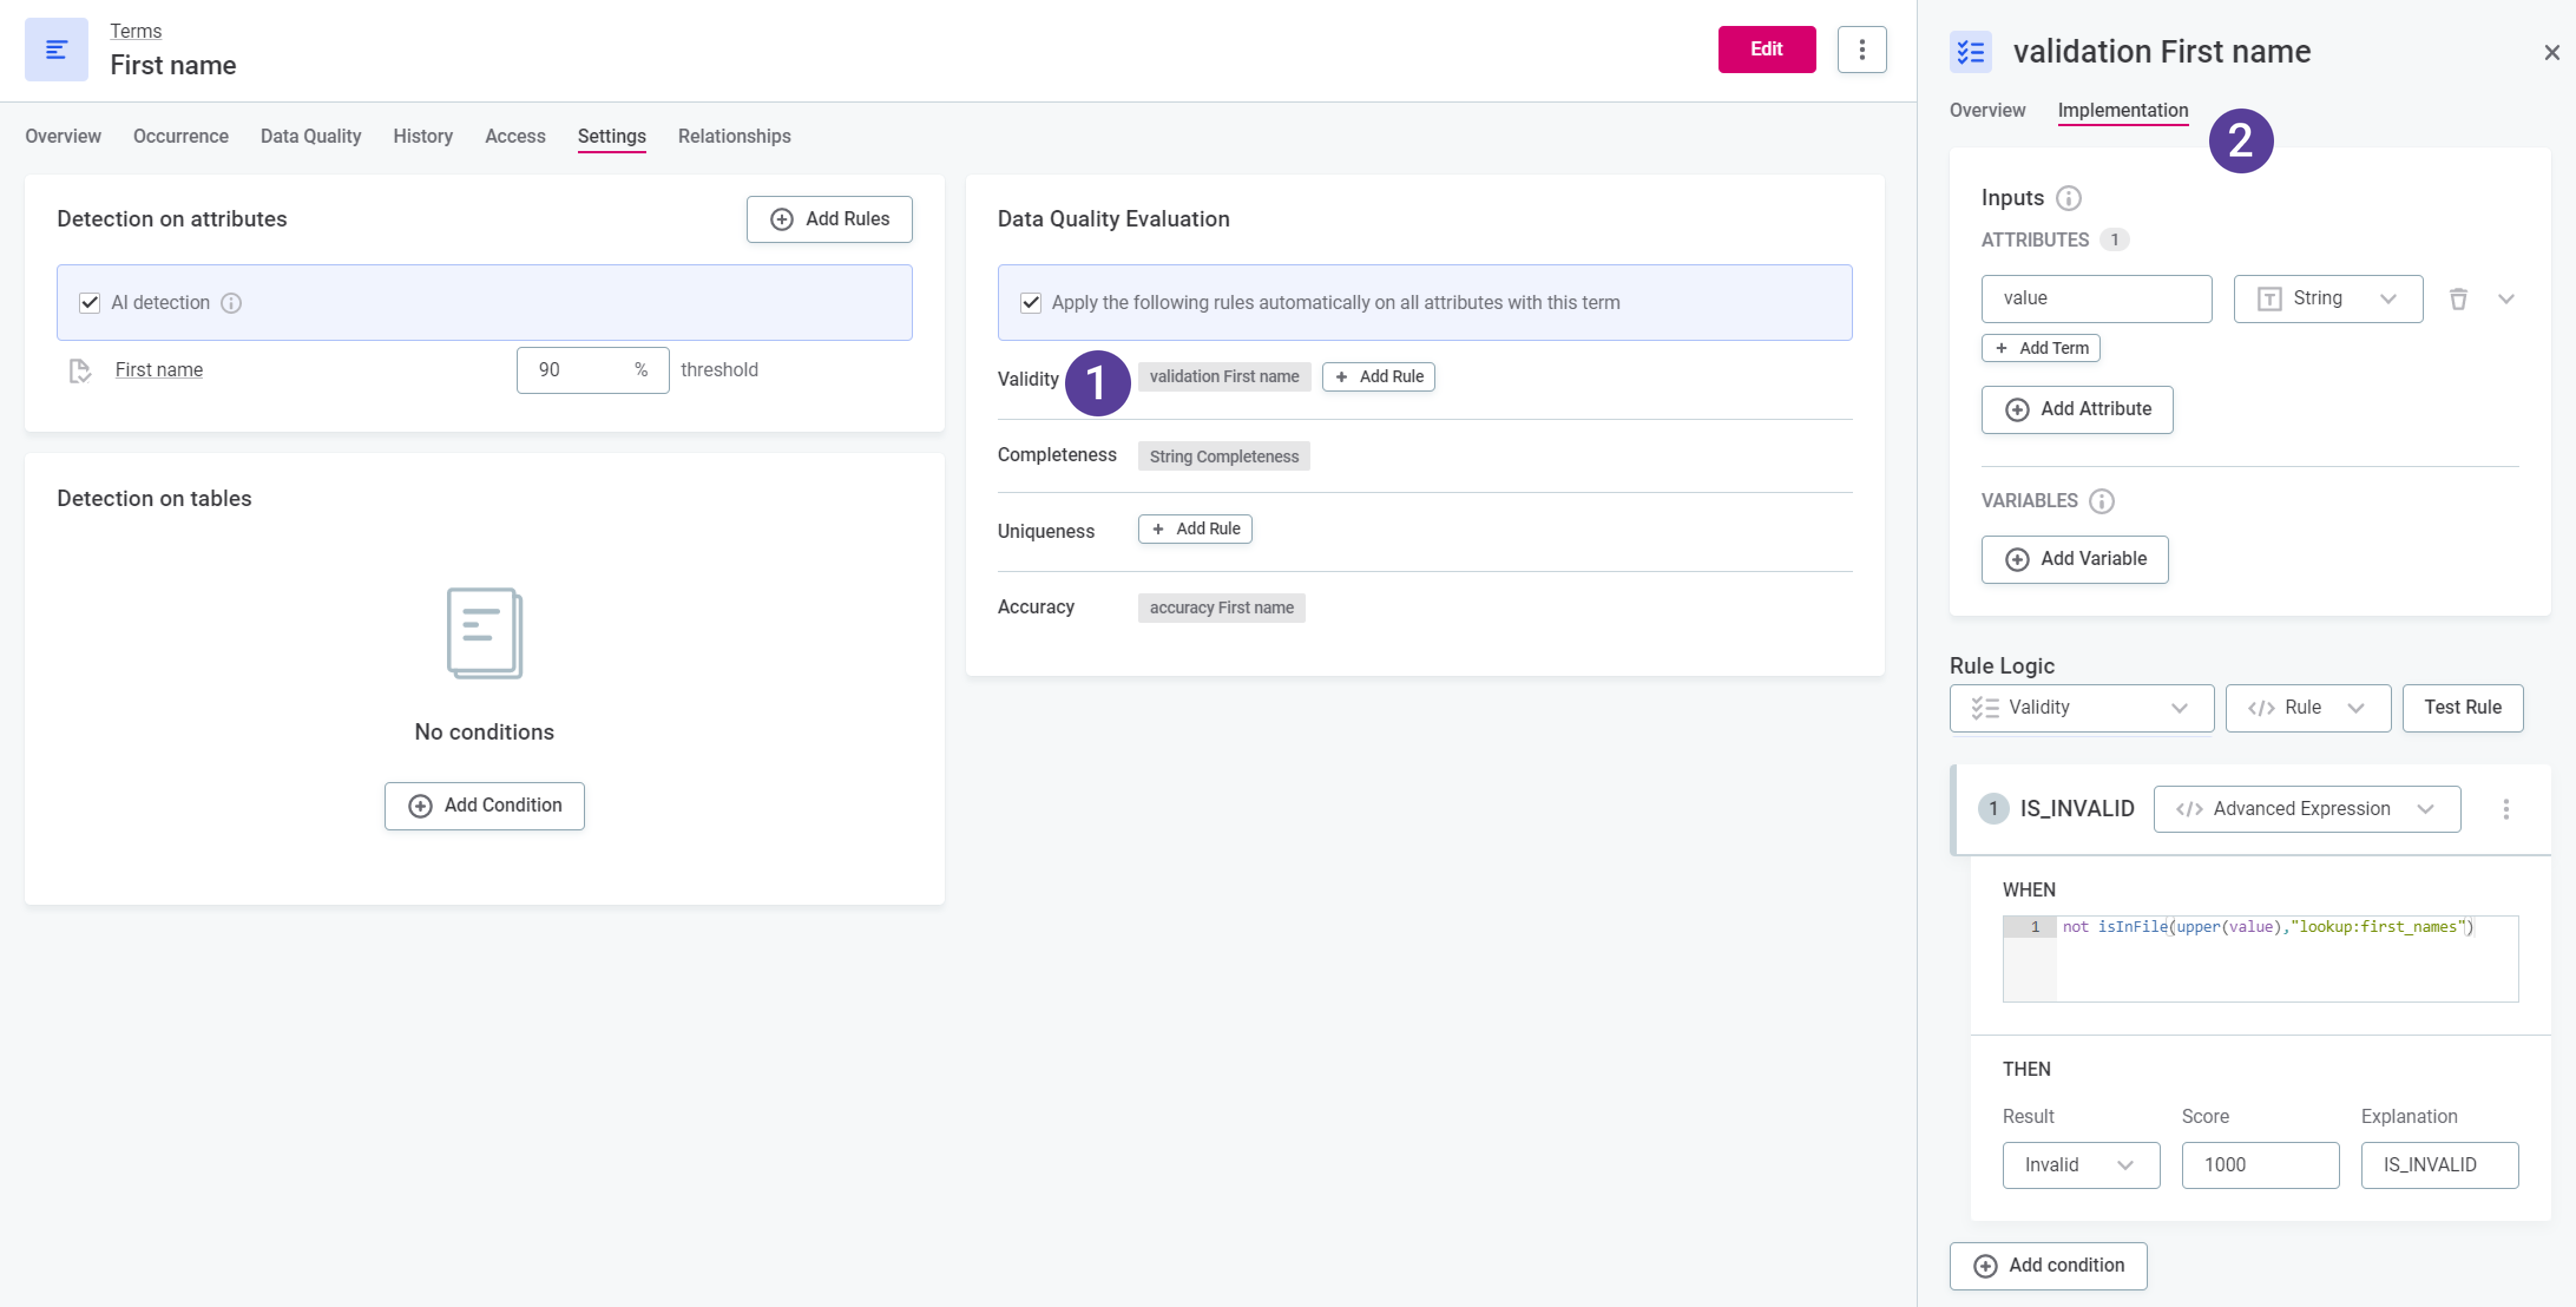Uncheck apply rules automatically checkbox
The image size is (2576, 1307).
coord(1030,303)
